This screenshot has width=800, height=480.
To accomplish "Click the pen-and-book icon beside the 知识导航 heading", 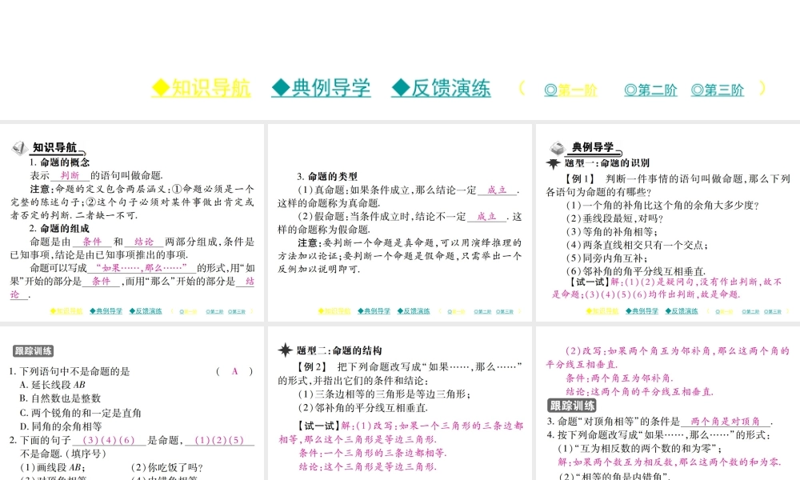I will point(19,148).
